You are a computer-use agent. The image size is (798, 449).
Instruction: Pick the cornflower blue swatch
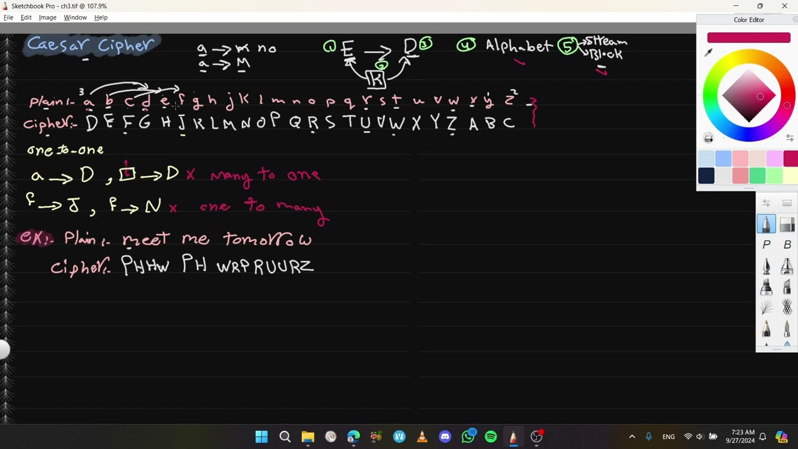(723, 158)
